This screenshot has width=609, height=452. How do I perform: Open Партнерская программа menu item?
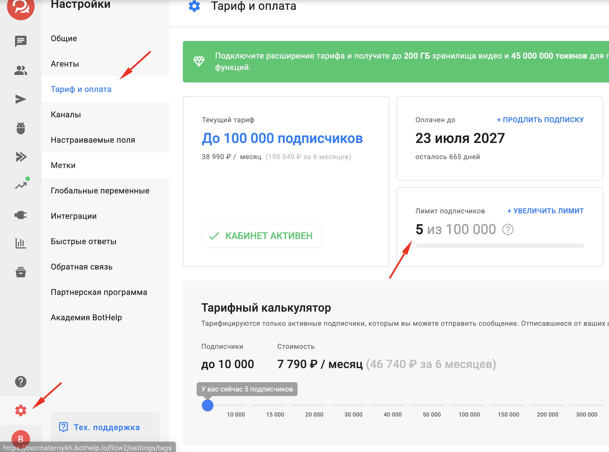click(99, 292)
